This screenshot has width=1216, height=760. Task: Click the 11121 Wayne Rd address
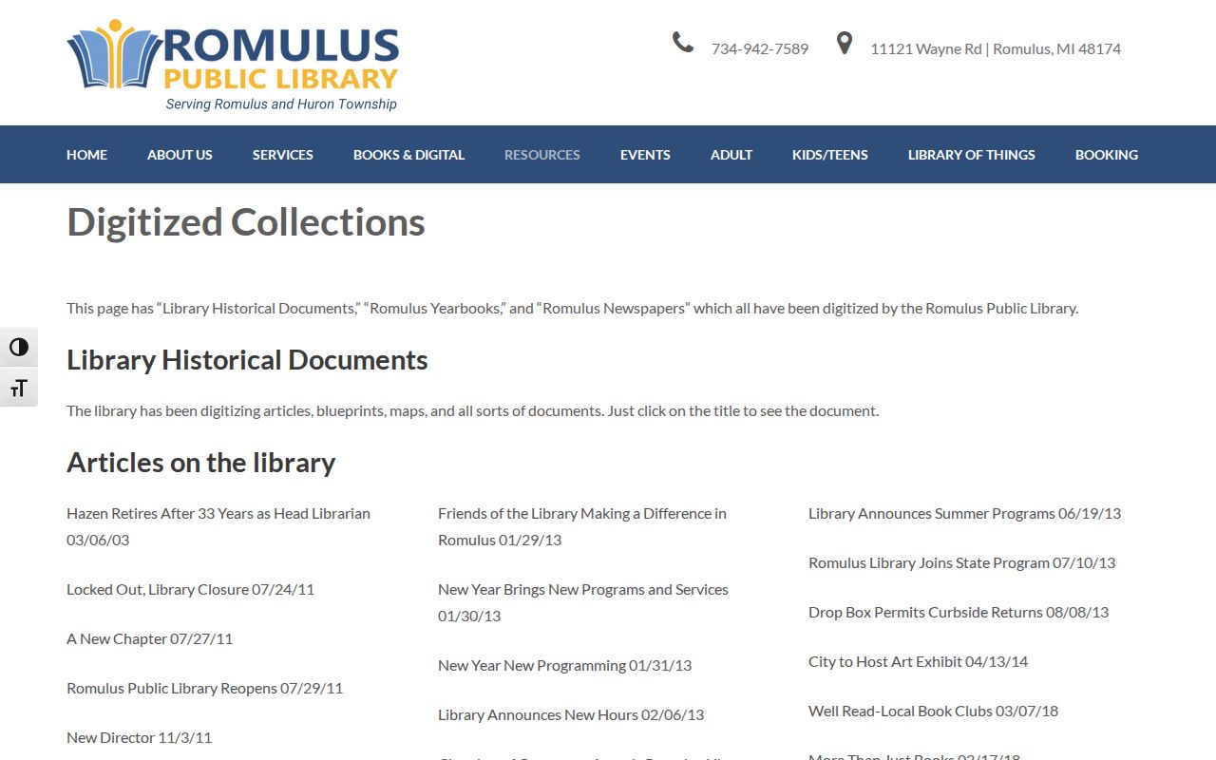996,48
